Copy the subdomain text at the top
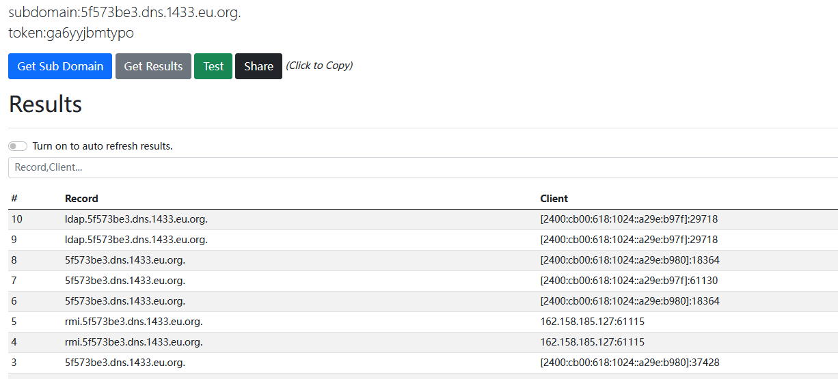 point(124,12)
